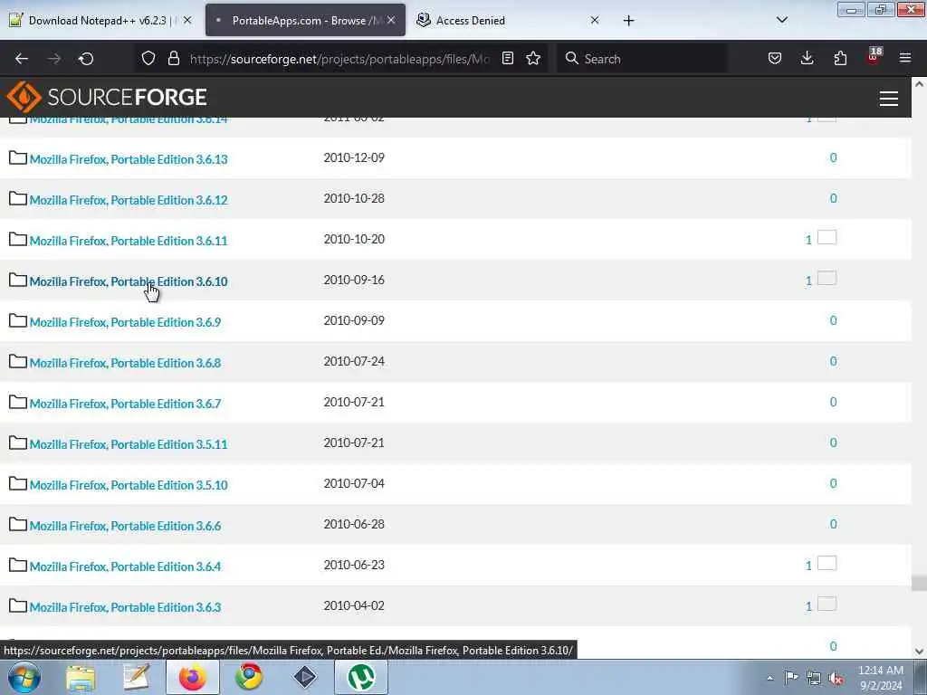Click folder icon for Edition 3.6.9
This screenshot has width=927, height=695.
(x=18, y=321)
